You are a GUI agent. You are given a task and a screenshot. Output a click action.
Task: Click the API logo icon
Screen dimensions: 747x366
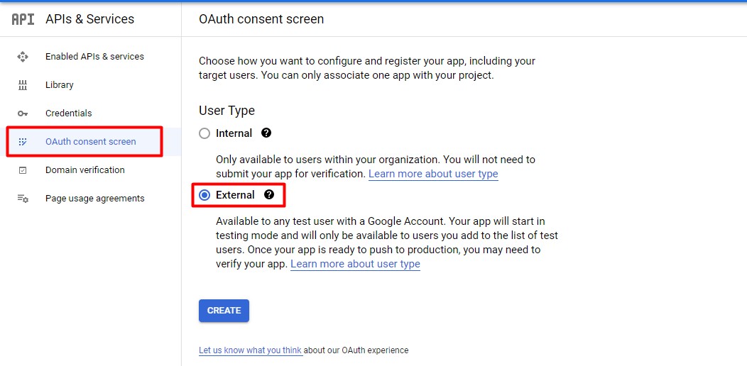coord(23,19)
